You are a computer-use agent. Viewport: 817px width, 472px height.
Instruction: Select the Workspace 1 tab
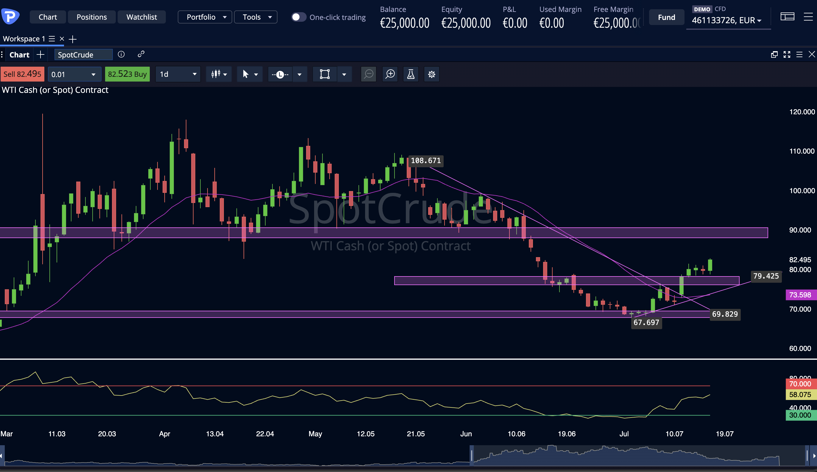(x=24, y=39)
